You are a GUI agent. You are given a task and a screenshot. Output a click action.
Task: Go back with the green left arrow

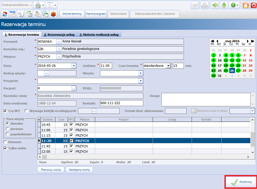(215, 5)
